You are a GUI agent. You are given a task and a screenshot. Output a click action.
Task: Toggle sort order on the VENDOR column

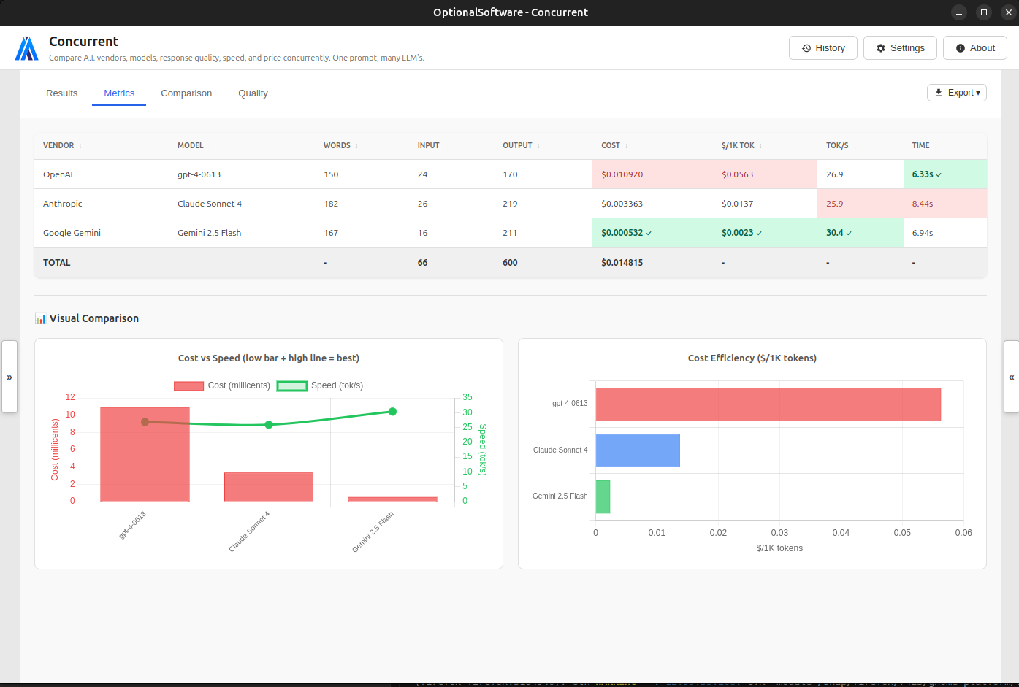point(79,145)
